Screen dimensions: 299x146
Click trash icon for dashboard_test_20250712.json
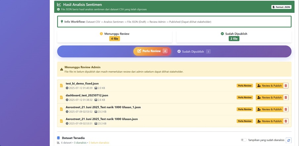point(286,97)
